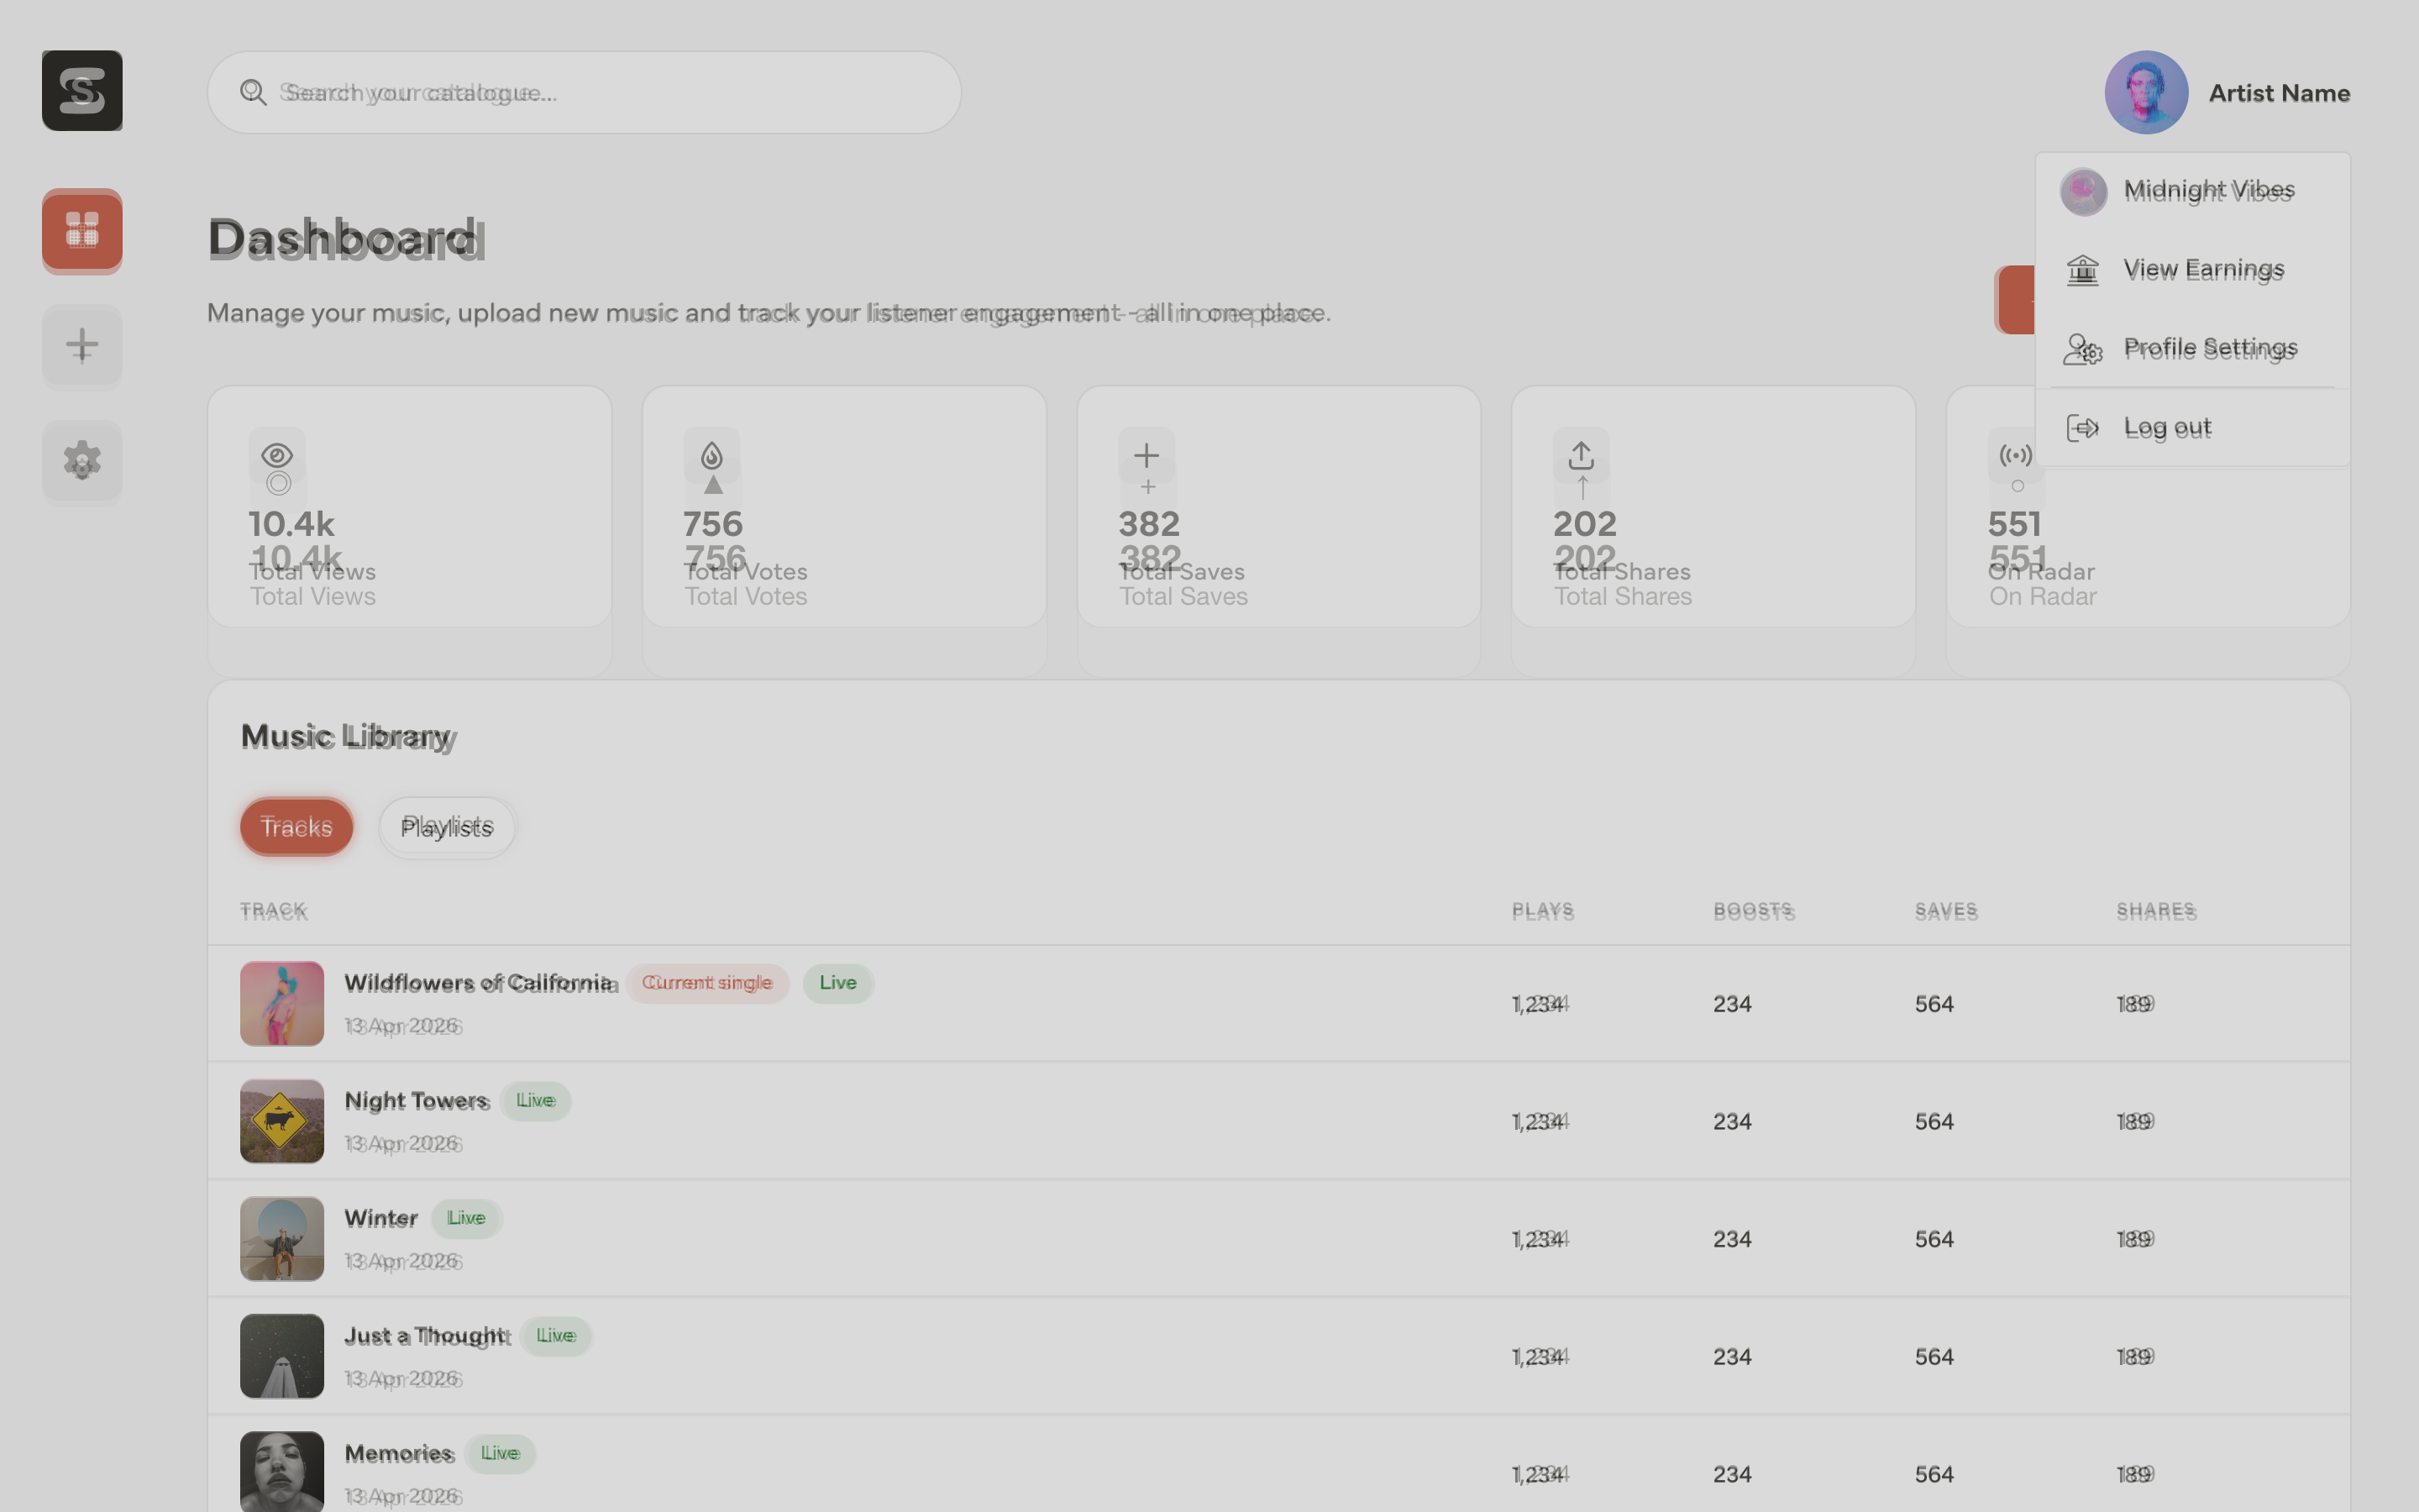Switch to the Tracks tab

click(296, 827)
